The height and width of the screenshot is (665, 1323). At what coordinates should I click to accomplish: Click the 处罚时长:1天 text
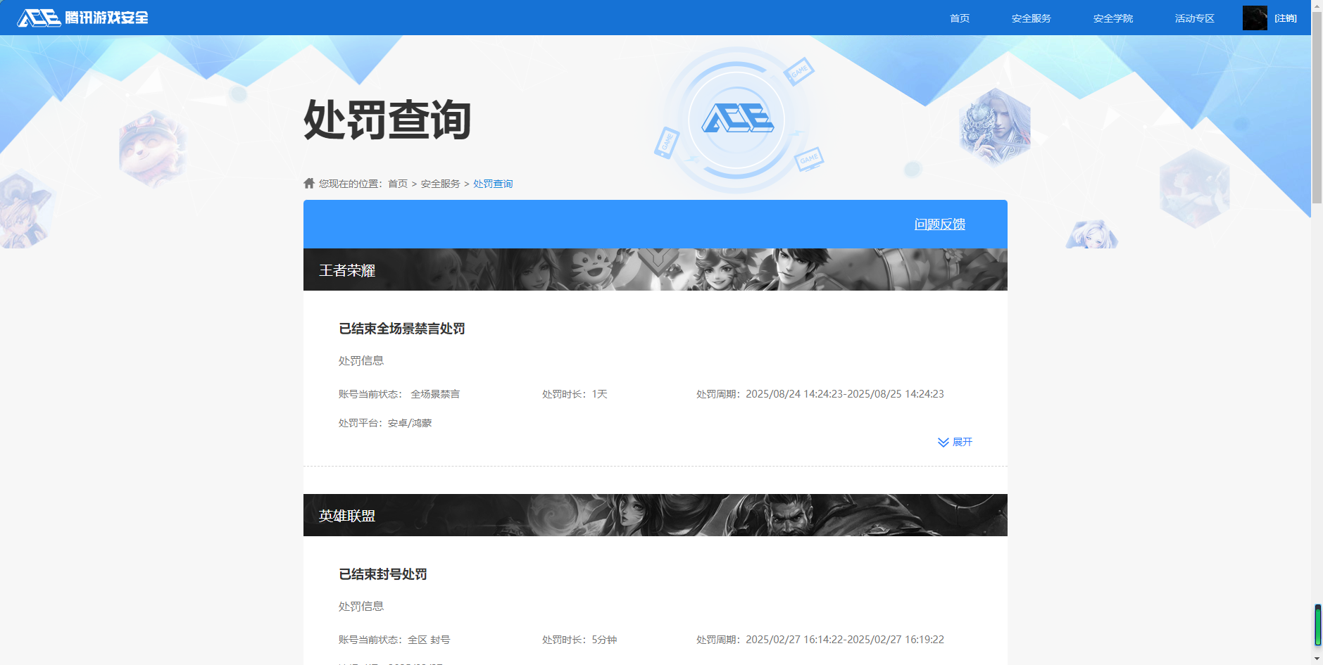tap(575, 394)
